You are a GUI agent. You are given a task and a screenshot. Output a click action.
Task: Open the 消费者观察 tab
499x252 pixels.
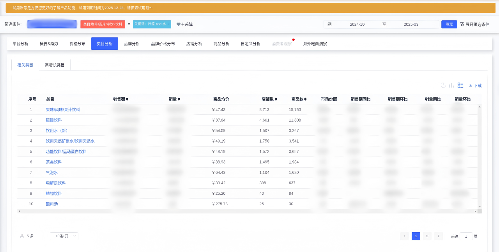(x=282, y=44)
